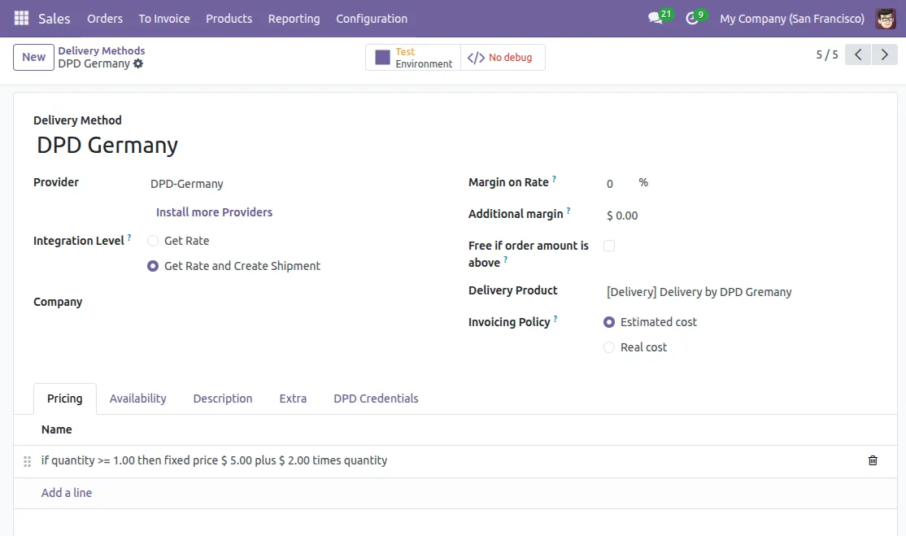Select the Get Rate radio option

[153, 241]
